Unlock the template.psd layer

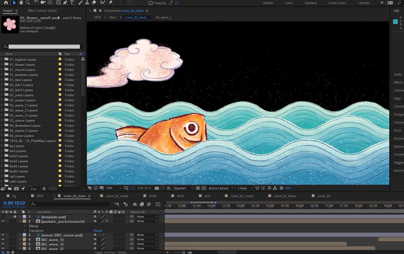pos(15,217)
